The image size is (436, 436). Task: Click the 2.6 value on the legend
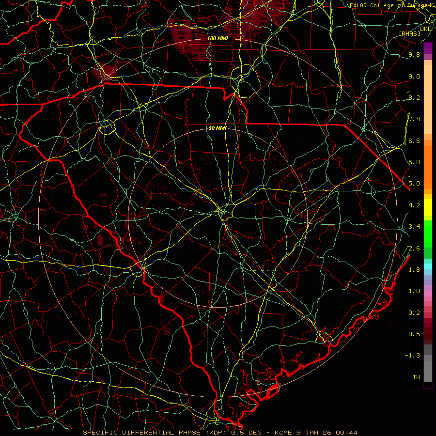tap(414, 249)
